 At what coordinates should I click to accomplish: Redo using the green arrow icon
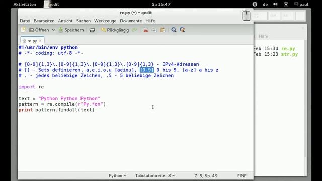point(134,30)
